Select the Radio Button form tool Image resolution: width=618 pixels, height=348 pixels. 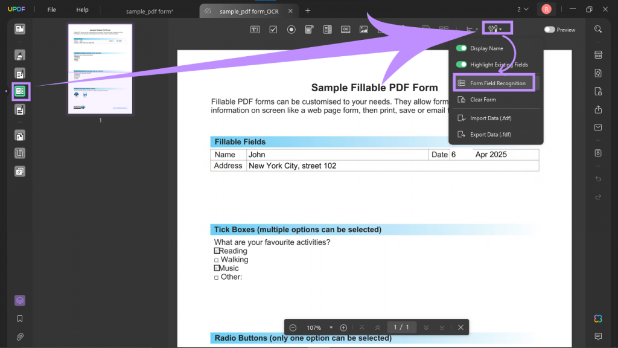tap(291, 30)
